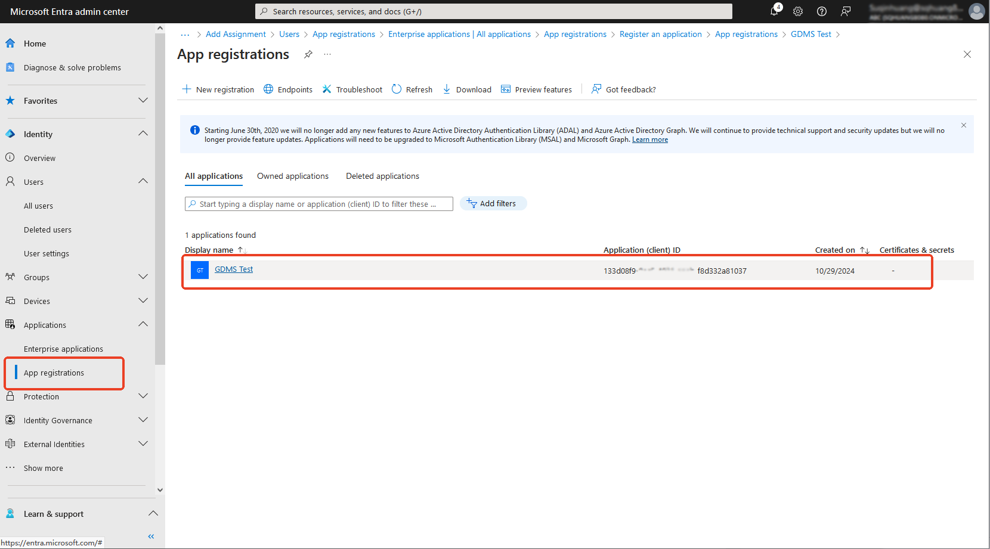Sort by Display name arrow

click(242, 250)
